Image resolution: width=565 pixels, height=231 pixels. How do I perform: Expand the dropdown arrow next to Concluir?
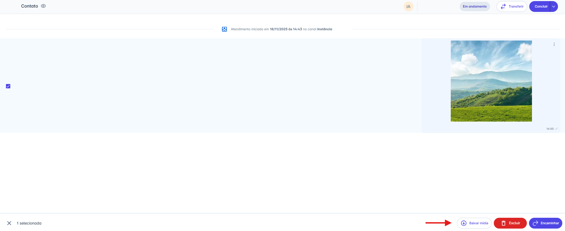(554, 6)
